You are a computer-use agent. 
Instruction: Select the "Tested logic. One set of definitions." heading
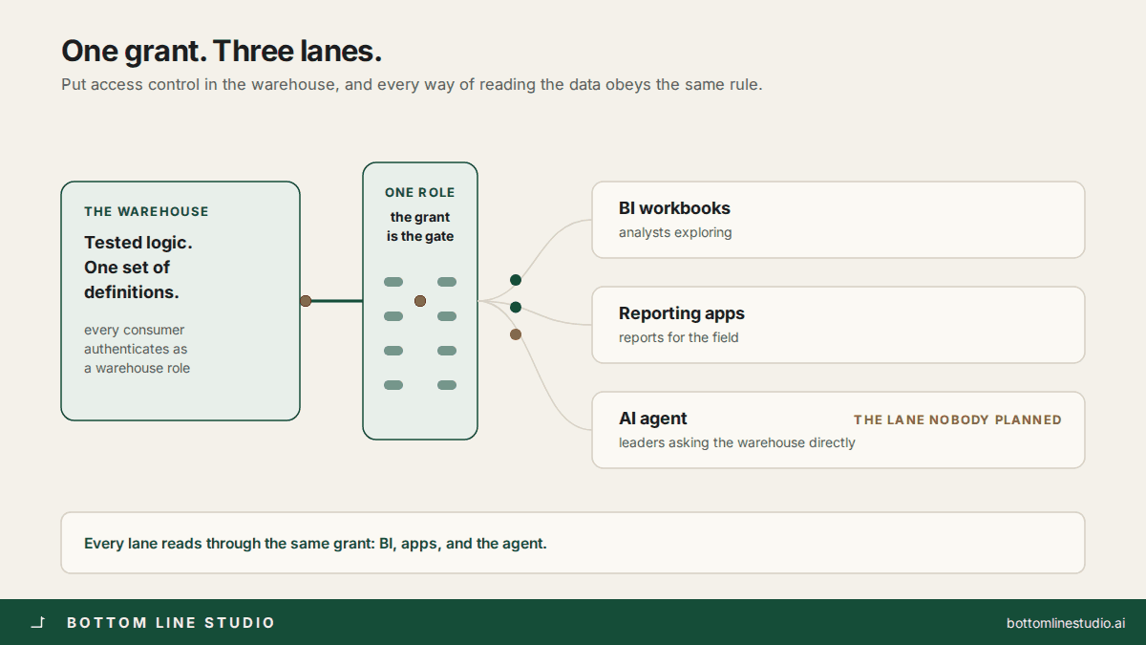(138, 268)
